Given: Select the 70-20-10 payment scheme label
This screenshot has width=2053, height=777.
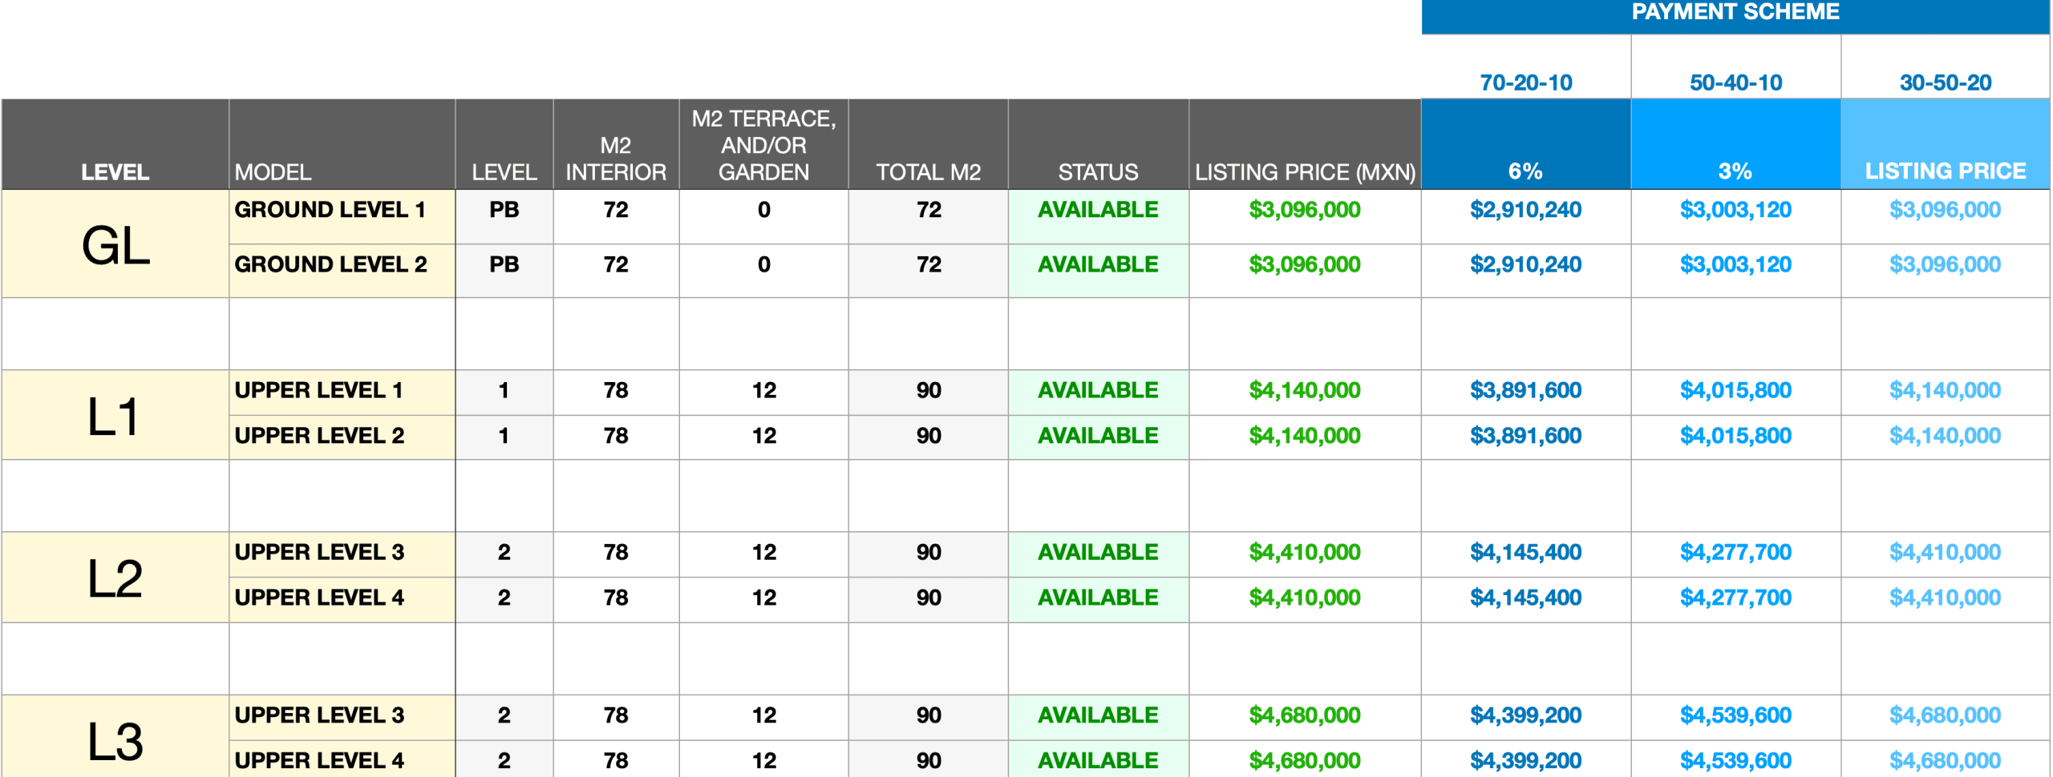Looking at the screenshot, I should coord(1525,83).
